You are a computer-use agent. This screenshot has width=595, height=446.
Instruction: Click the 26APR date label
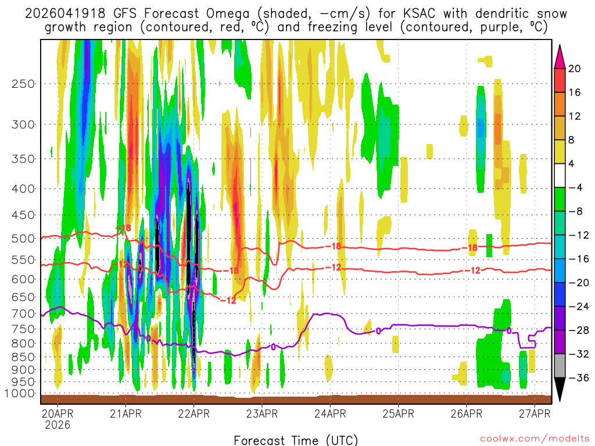[467, 413]
